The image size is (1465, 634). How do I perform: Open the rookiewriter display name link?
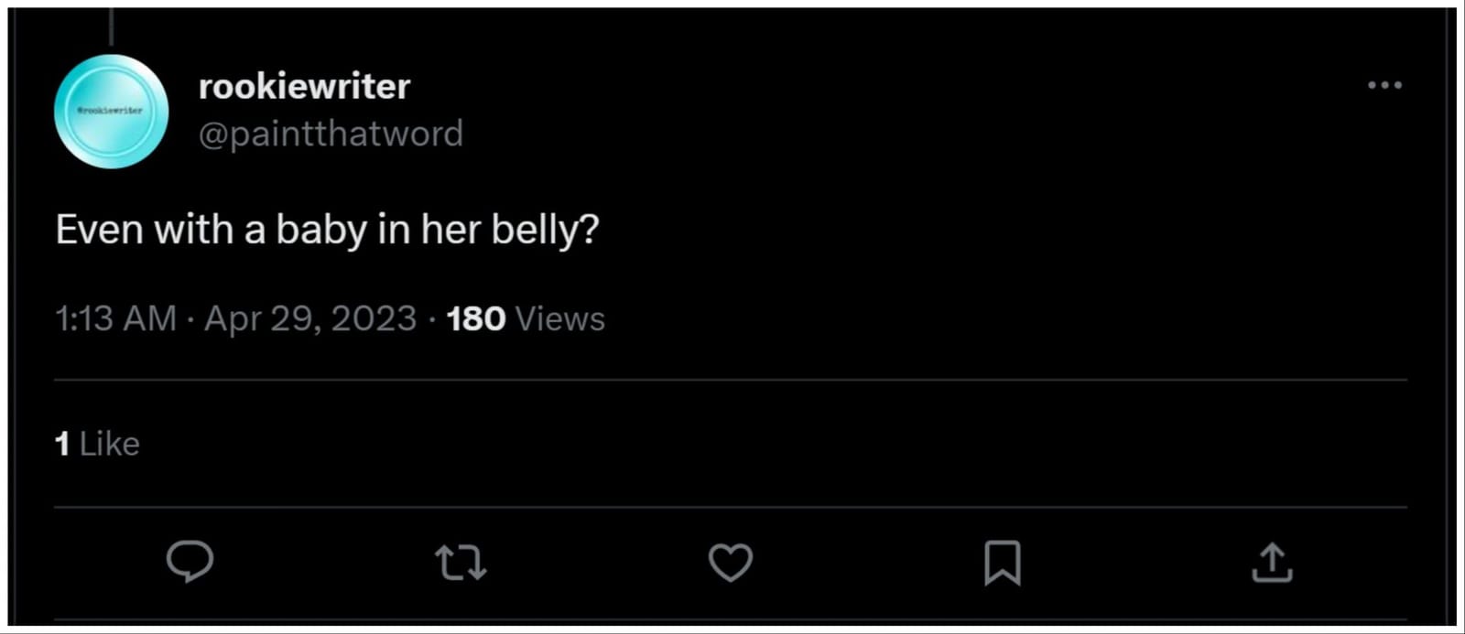click(304, 86)
